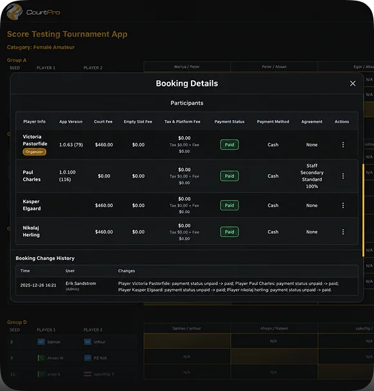Click the Wariya / Peter column in background
The image size is (374, 391).
coord(186,66)
